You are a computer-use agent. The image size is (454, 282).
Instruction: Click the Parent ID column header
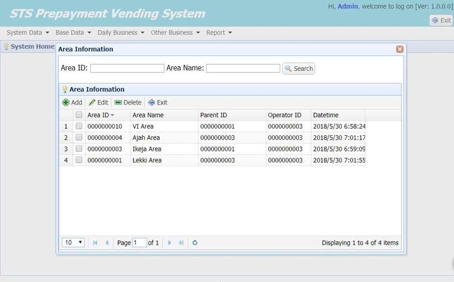coord(232,115)
